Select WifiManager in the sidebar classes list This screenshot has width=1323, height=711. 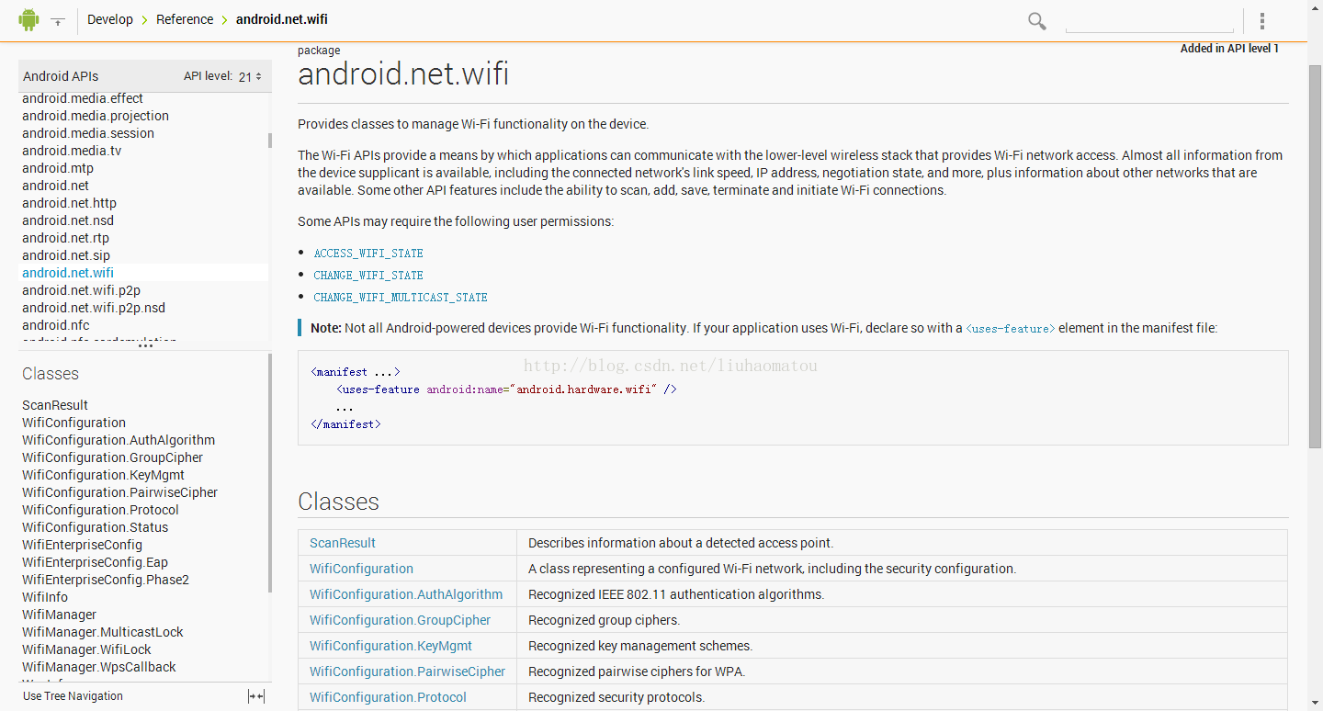59,615
